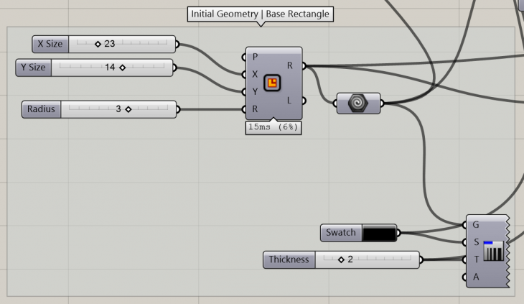The width and height of the screenshot is (524, 304).
Task: Select the Y Size slider name
Action: tap(33, 68)
